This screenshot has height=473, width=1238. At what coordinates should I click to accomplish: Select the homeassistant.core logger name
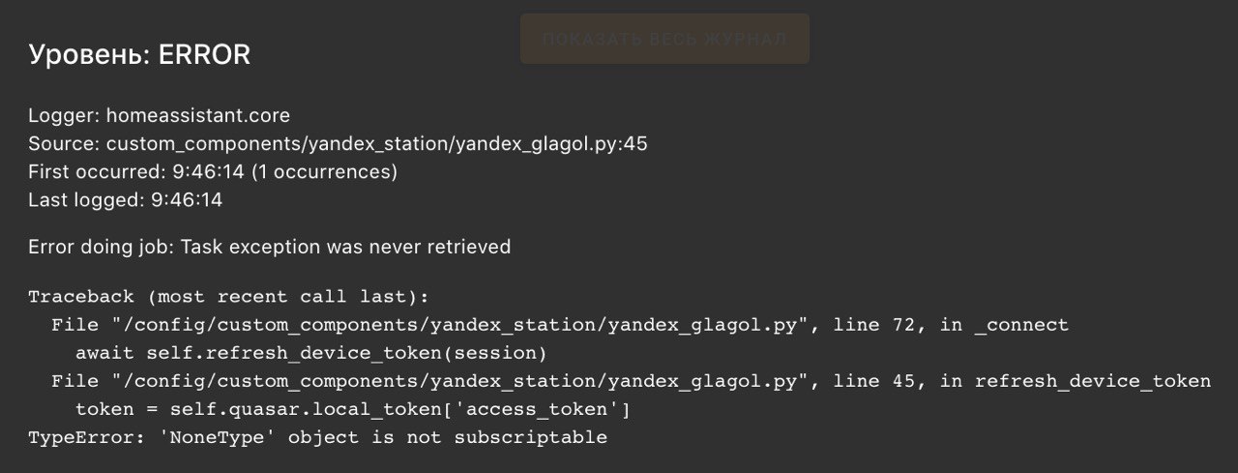[197, 115]
